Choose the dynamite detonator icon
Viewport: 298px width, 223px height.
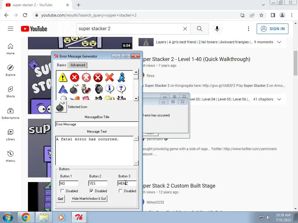point(86,89)
